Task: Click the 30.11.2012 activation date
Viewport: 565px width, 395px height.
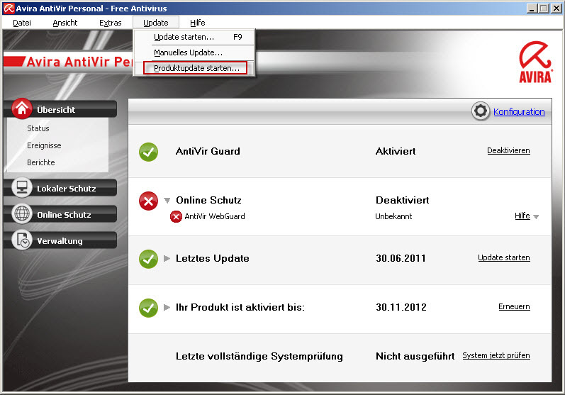Action: coord(401,308)
